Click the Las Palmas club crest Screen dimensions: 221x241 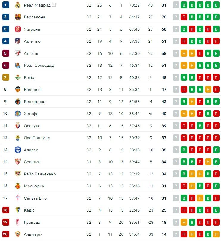coord(18,138)
